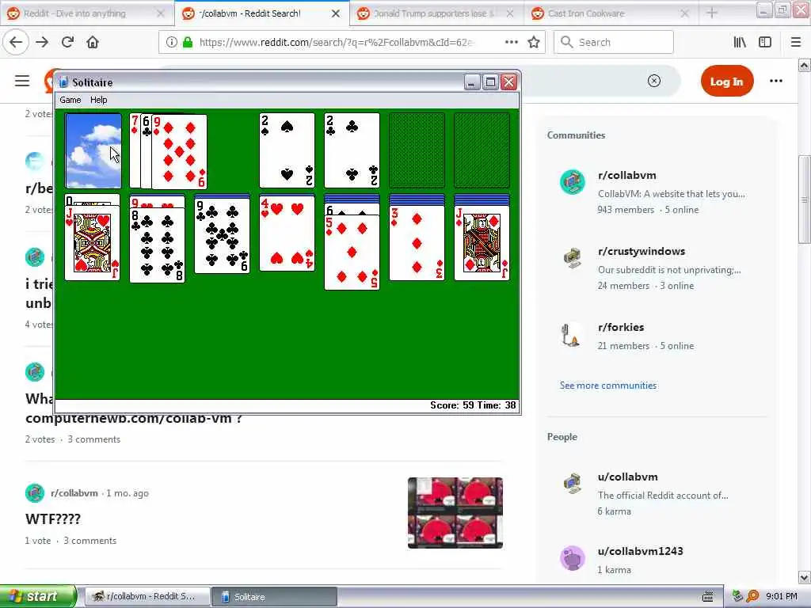
Task: Click the r/collabvm community avatar
Action: (572, 182)
